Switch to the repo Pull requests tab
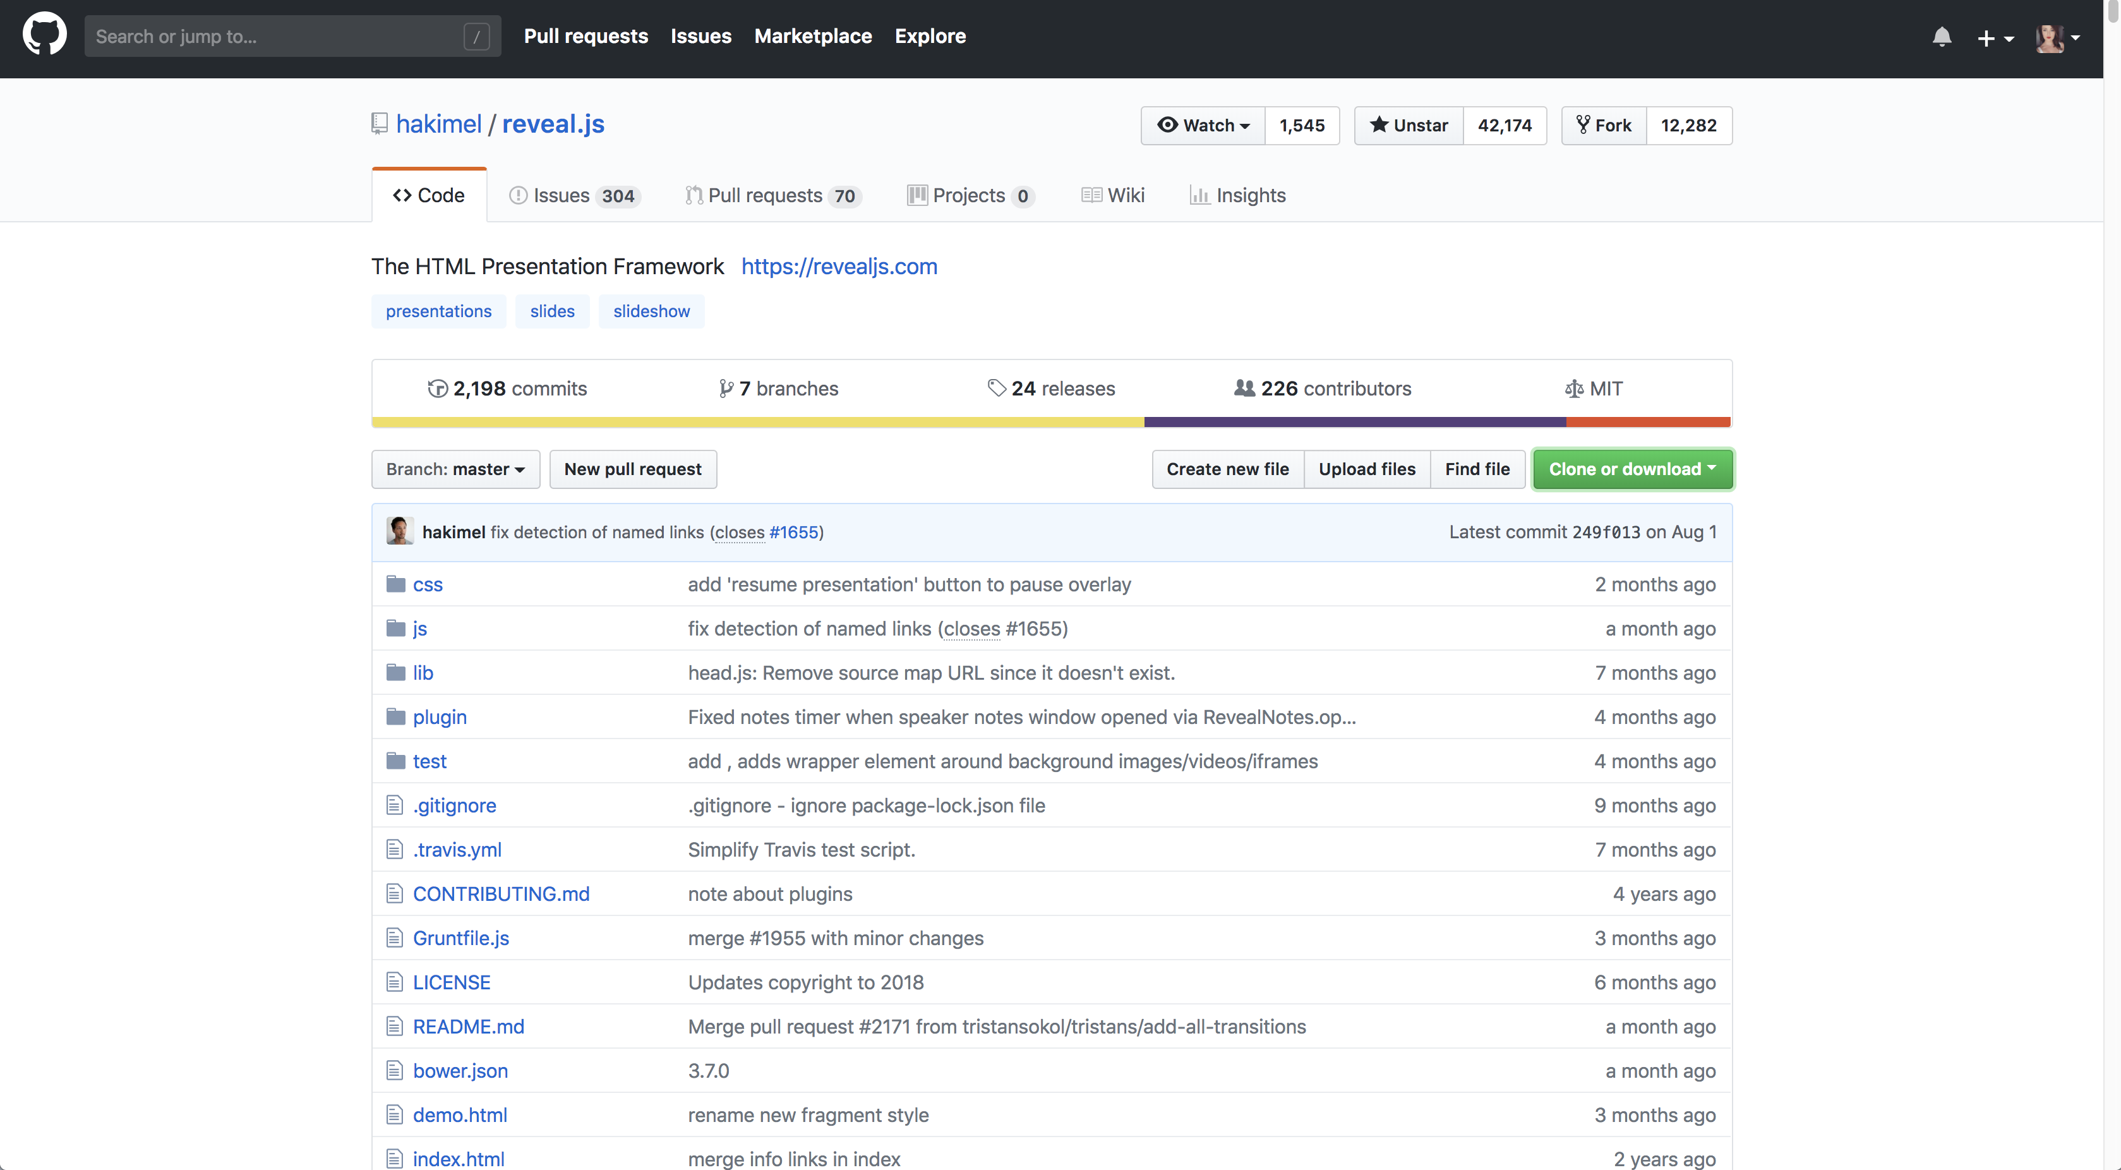 coord(773,195)
